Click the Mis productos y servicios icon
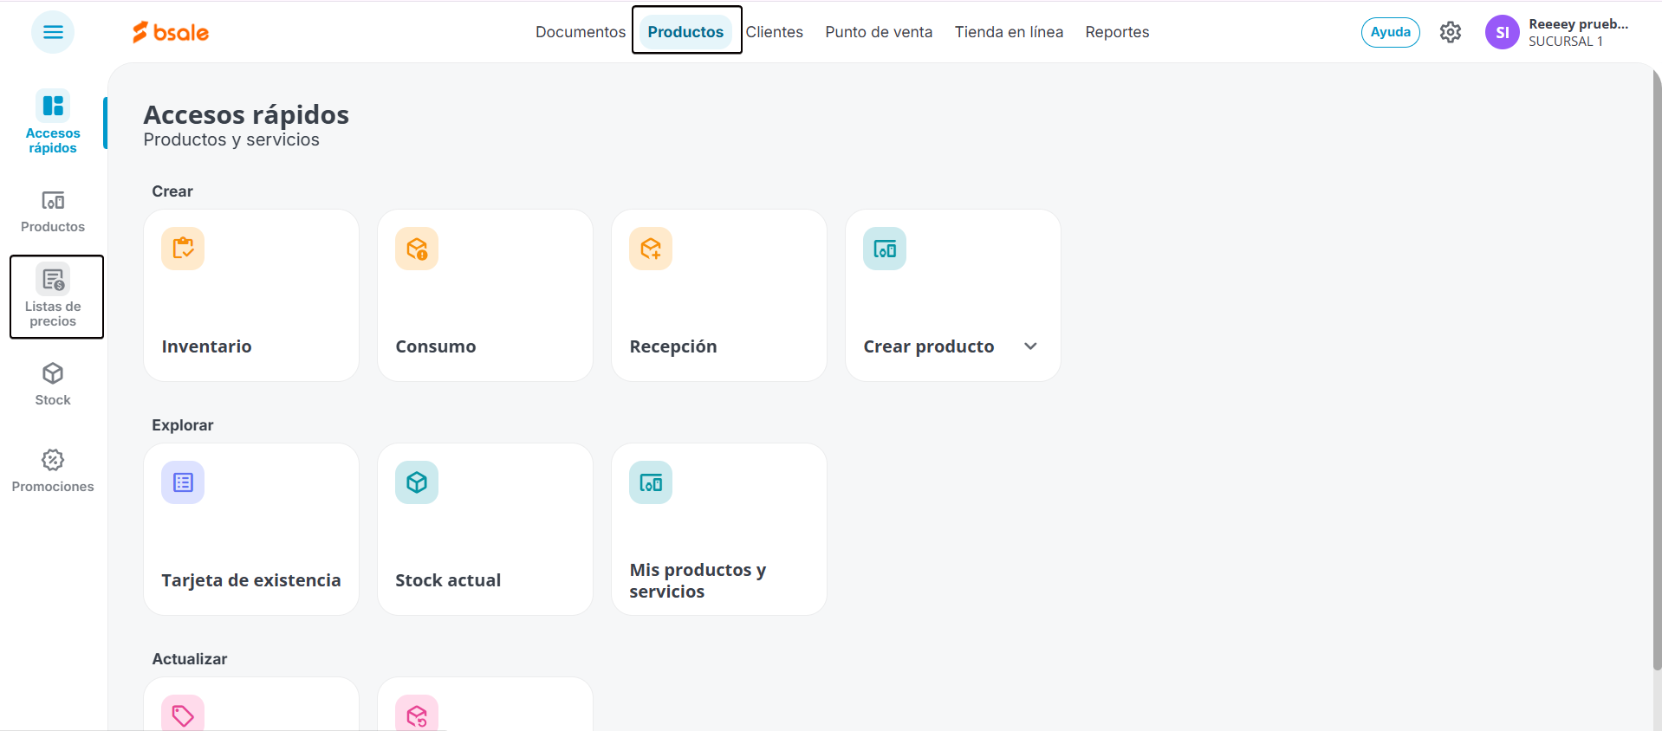Screen dimensions: 1662x731 651,482
